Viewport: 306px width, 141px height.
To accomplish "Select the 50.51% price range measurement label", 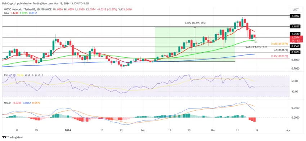I will tap(195, 23).
